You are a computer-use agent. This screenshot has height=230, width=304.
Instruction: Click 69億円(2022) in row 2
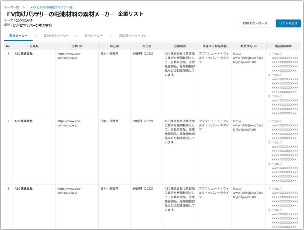coord(143,121)
